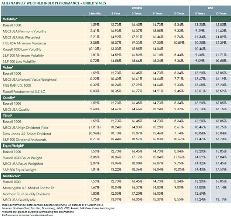
Task: Select the 'Volatility*' section header
Action: coord(10,19)
